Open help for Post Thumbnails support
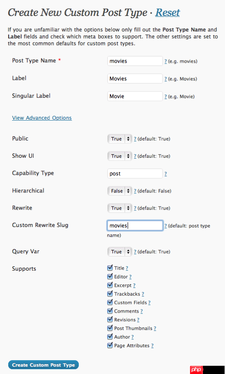Viewport: 225px width, 374px height. tap(155, 329)
